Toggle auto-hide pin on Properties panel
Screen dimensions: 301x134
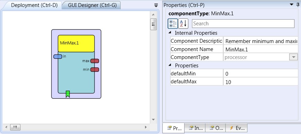pos(298,5)
